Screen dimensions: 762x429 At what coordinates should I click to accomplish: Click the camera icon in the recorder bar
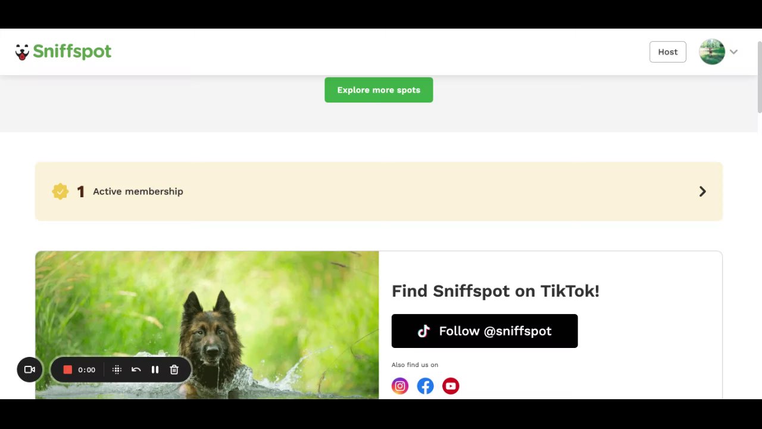pyautogui.click(x=30, y=369)
